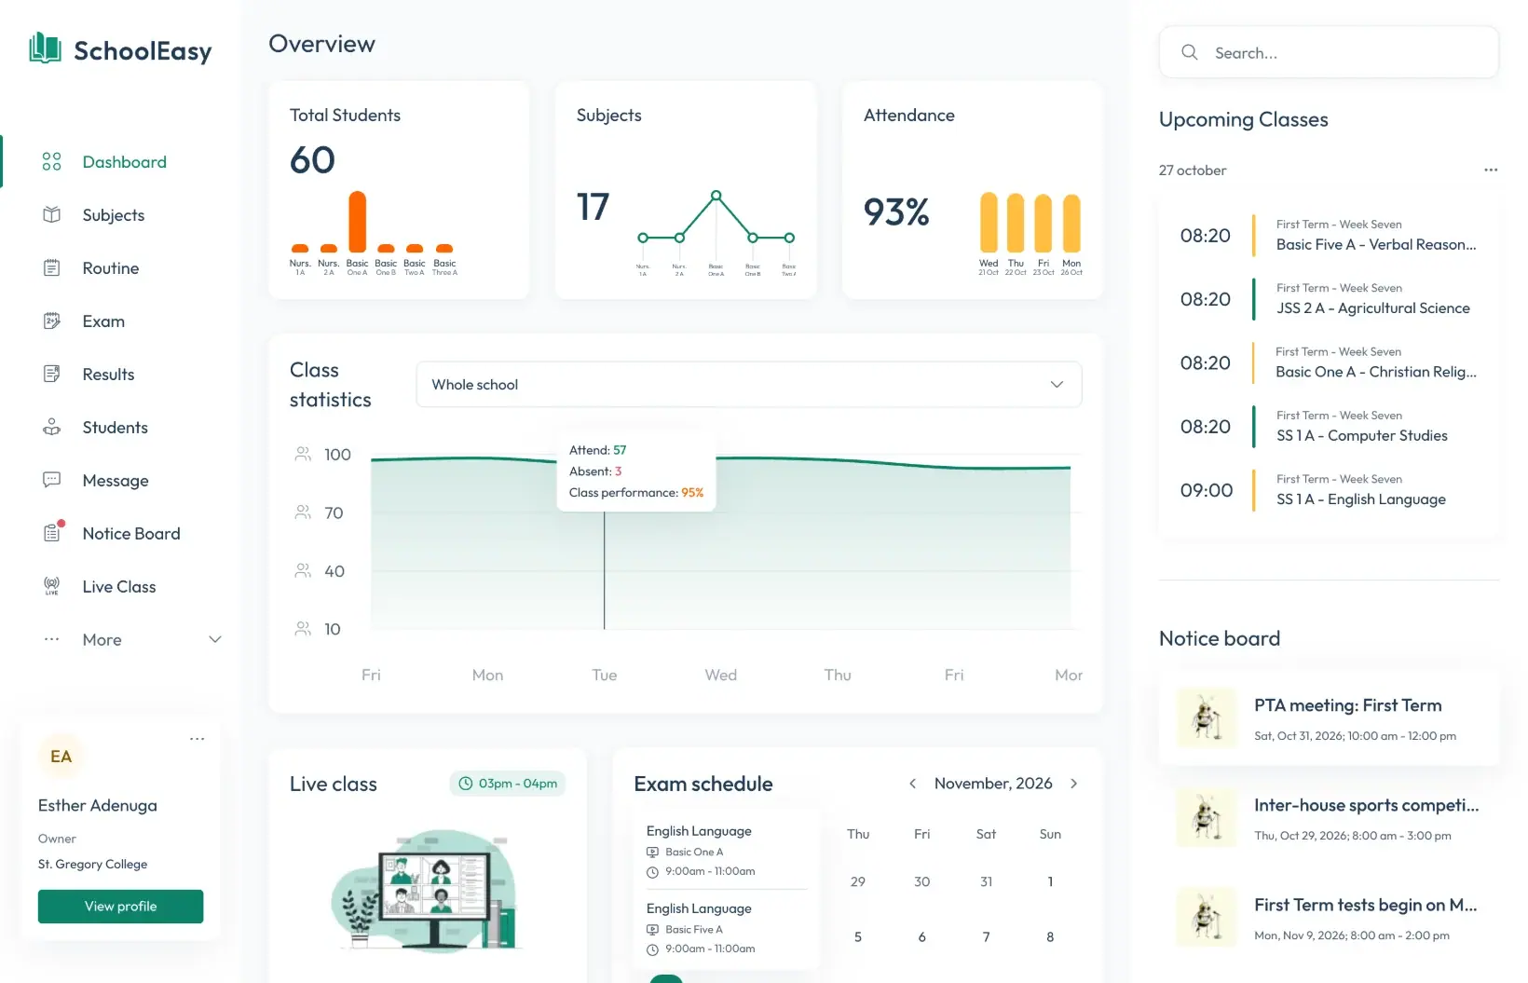
Task: Click the Wed 21 Oct attendance bar
Action: click(989, 223)
